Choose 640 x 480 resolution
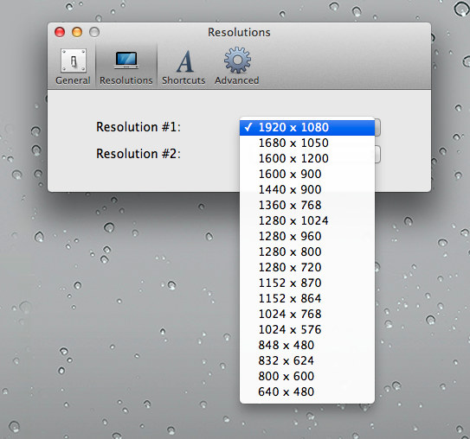This screenshot has height=439, width=470. pos(307,392)
